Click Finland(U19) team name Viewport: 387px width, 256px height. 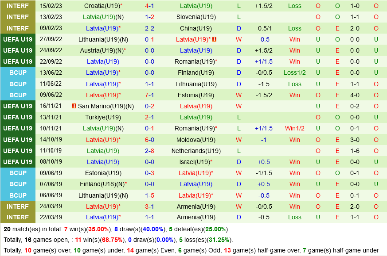point(196,73)
